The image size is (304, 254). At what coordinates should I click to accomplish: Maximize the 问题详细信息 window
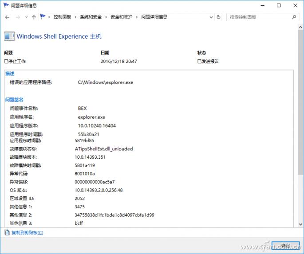279,5
